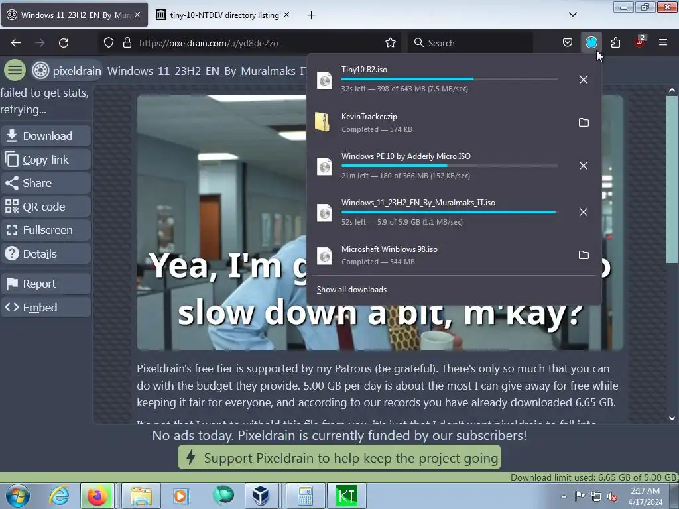Cancel Windows PE 10 by Adderly download
The height and width of the screenshot is (509, 679).
[584, 166]
